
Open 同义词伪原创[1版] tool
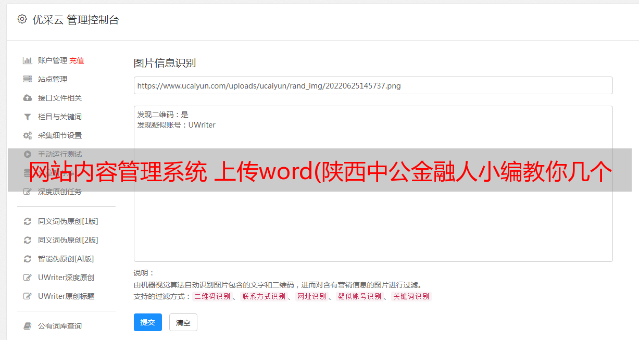pos(68,221)
